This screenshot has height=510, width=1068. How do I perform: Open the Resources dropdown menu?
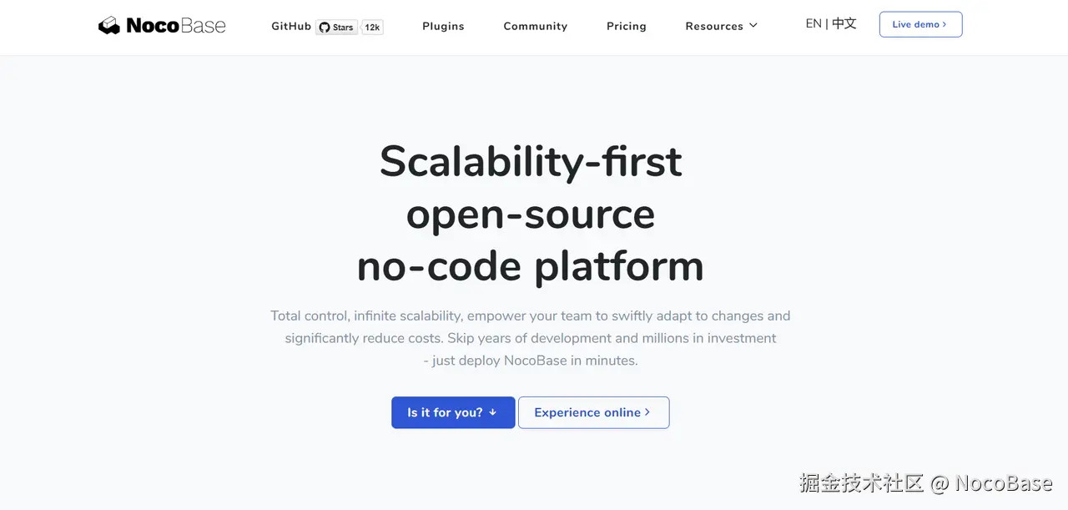click(x=715, y=26)
